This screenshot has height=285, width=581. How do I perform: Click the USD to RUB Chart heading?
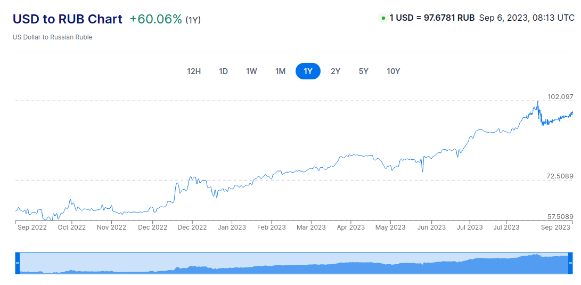pos(68,19)
